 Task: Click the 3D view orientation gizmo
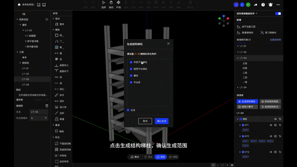point(224,21)
